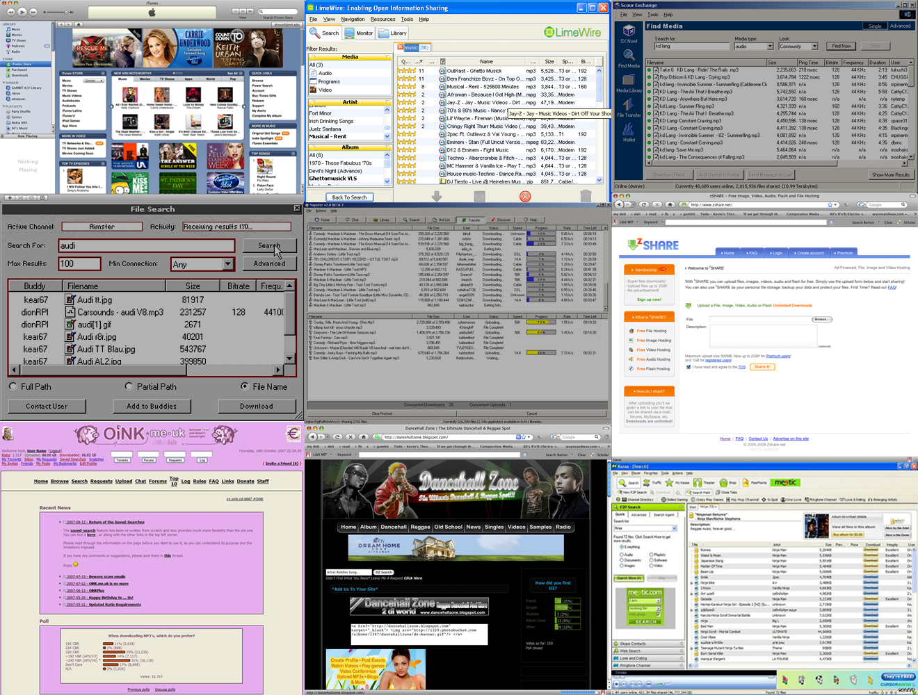Expand Skype Contacts panel in Kazaa
918x695 pixels.
coord(648,644)
